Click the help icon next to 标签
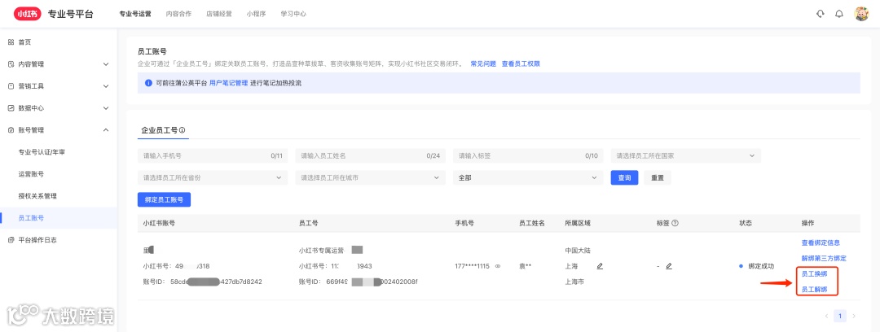The width and height of the screenshot is (880, 332). tap(675, 223)
